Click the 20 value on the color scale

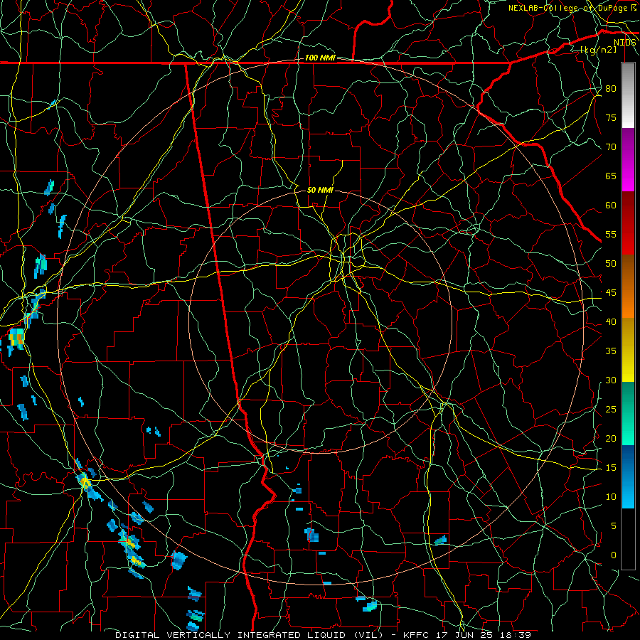611,439
